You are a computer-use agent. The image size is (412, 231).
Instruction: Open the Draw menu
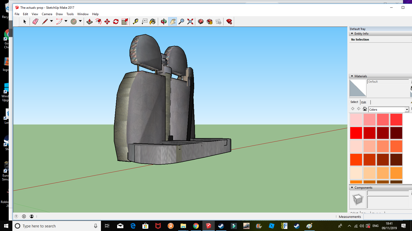click(59, 14)
